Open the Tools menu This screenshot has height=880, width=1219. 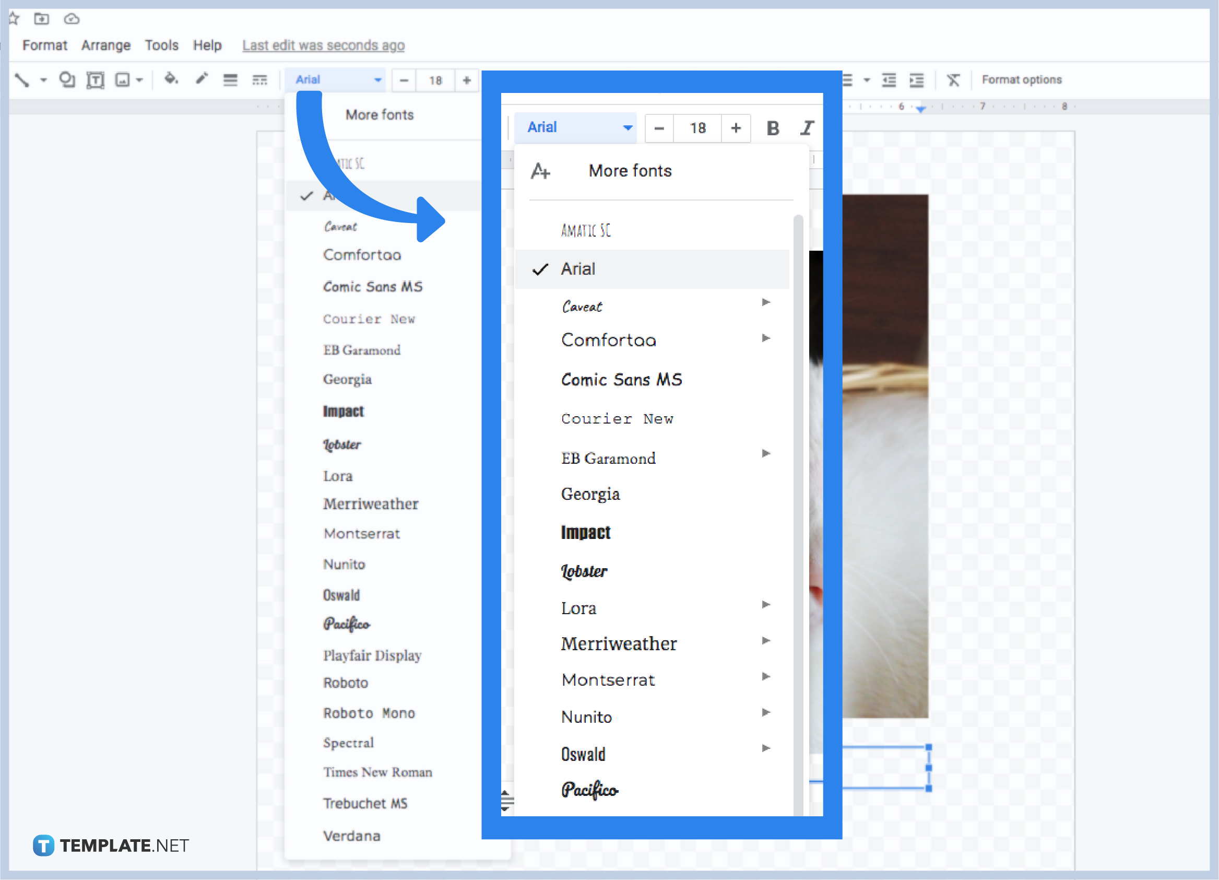pos(161,45)
